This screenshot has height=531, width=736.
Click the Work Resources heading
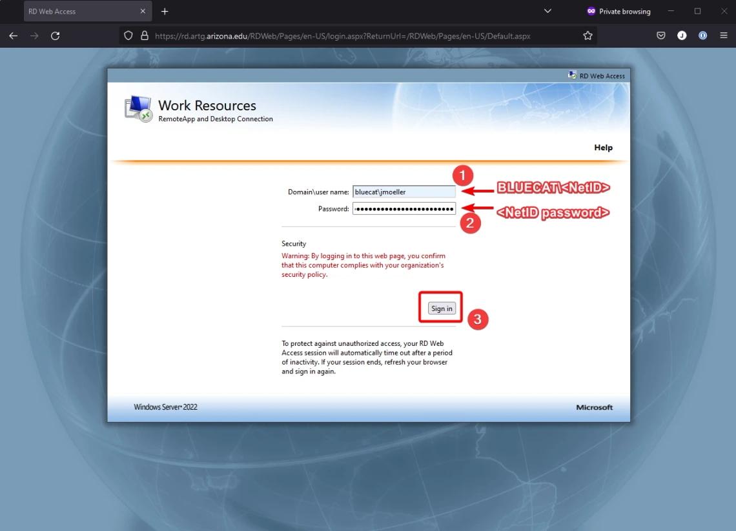click(x=207, y=106)
